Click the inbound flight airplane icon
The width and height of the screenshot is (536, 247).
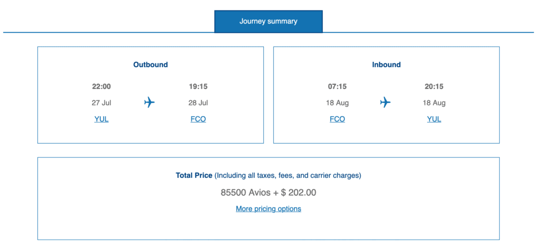point(386,103)
